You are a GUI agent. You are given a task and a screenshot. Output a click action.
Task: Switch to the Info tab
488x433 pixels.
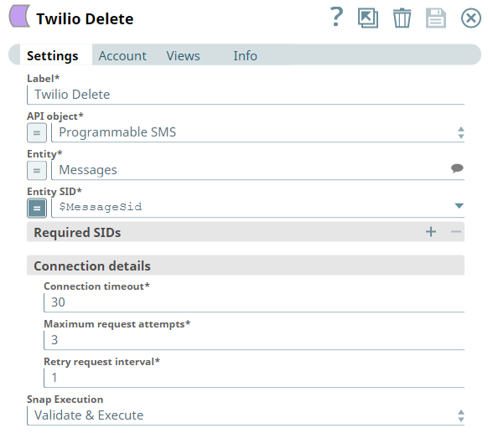click(245, 56)
